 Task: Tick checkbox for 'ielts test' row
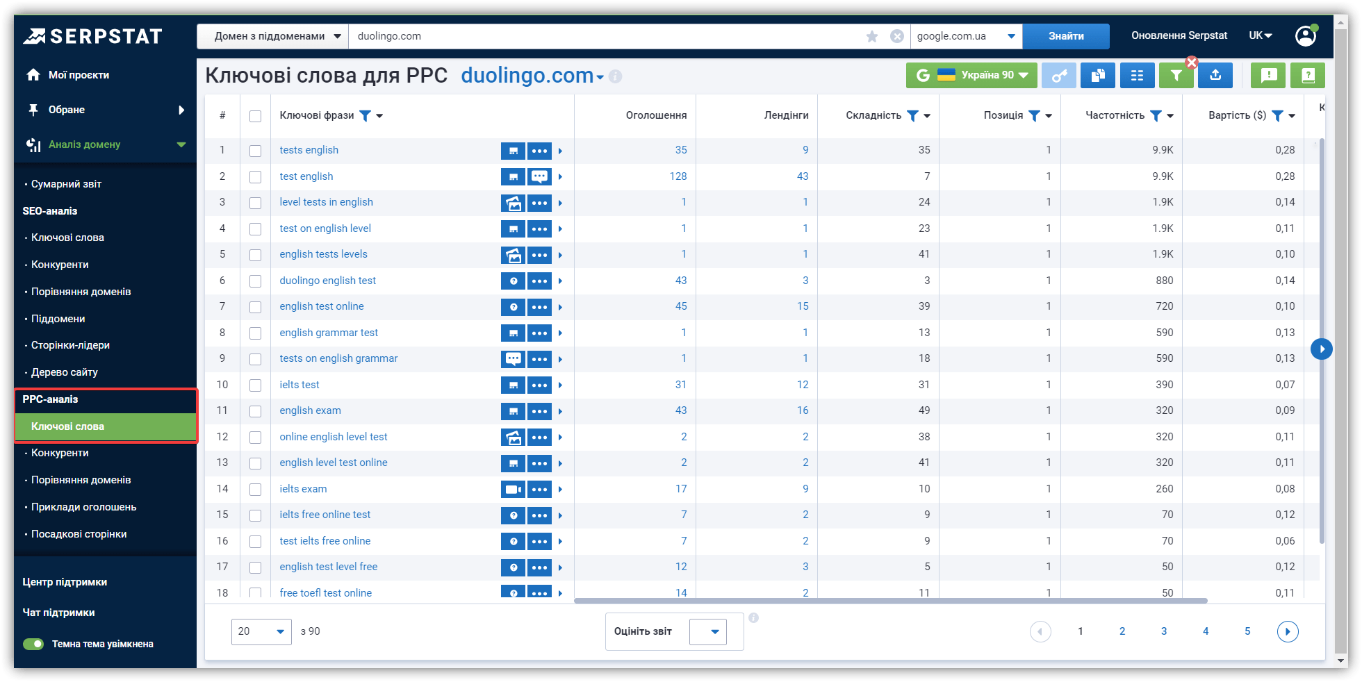pyautogui.click(x=256, y=385)
